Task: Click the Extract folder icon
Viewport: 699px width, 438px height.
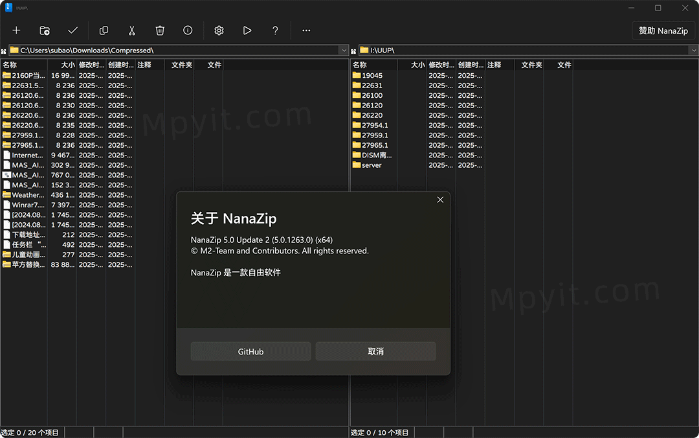Action: pyautogui.click(x=45, y=30)
